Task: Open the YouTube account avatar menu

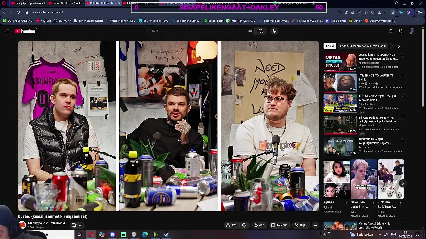Action: (412, 31)
